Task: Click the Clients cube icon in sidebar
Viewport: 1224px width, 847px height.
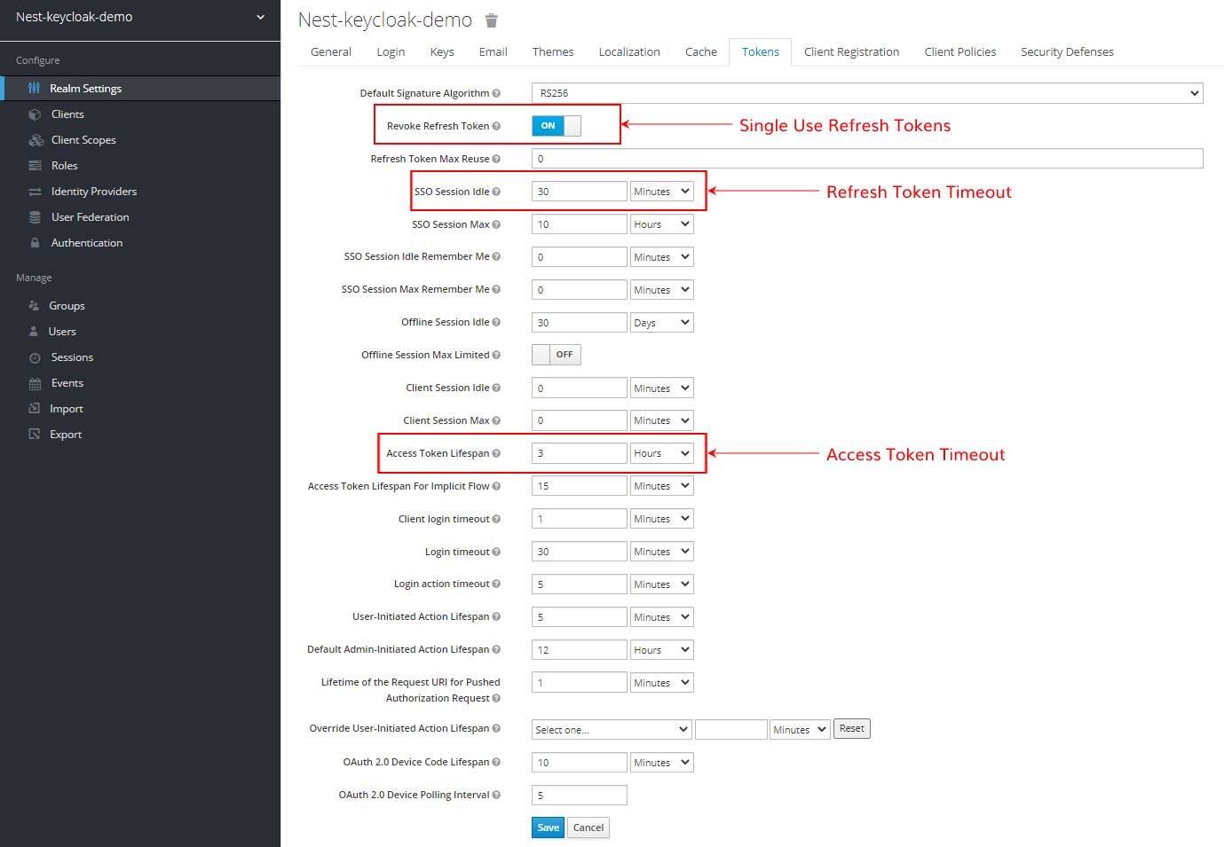Action: [x=35, y=114]
